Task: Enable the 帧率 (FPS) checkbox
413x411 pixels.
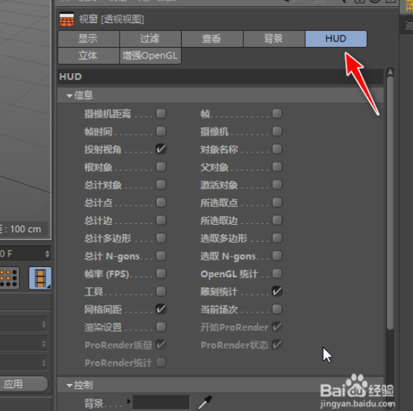Action: pyautogui.click(x=161, y=274)
